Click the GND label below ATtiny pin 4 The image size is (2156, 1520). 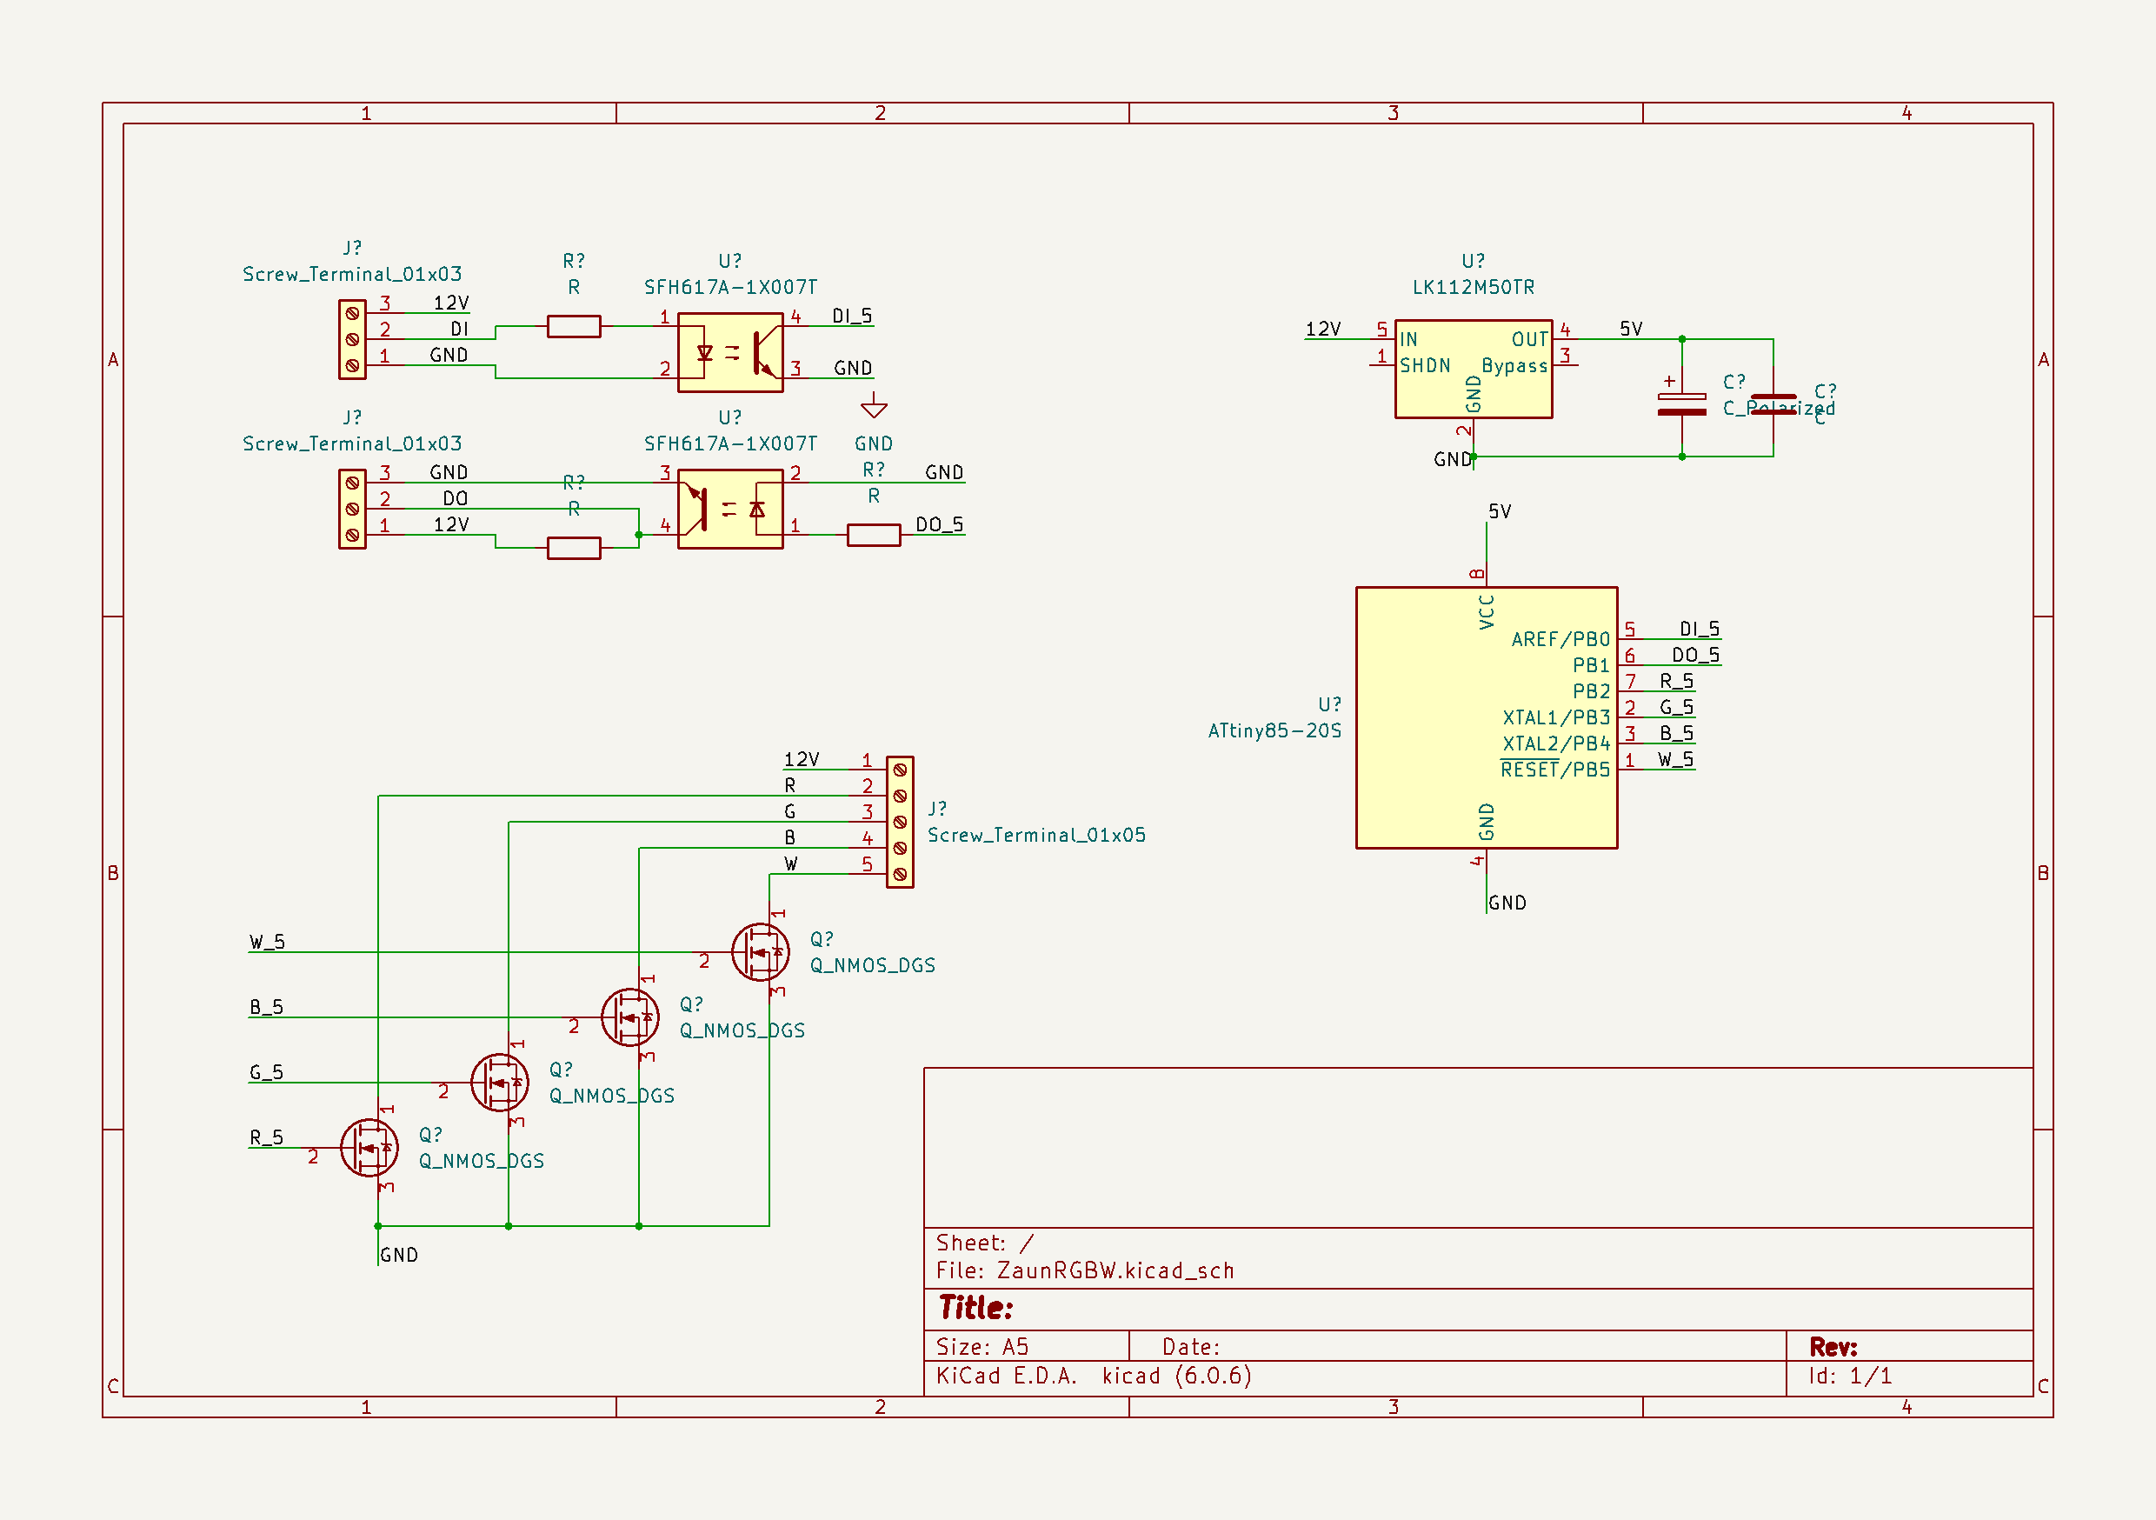(1507, 903)
